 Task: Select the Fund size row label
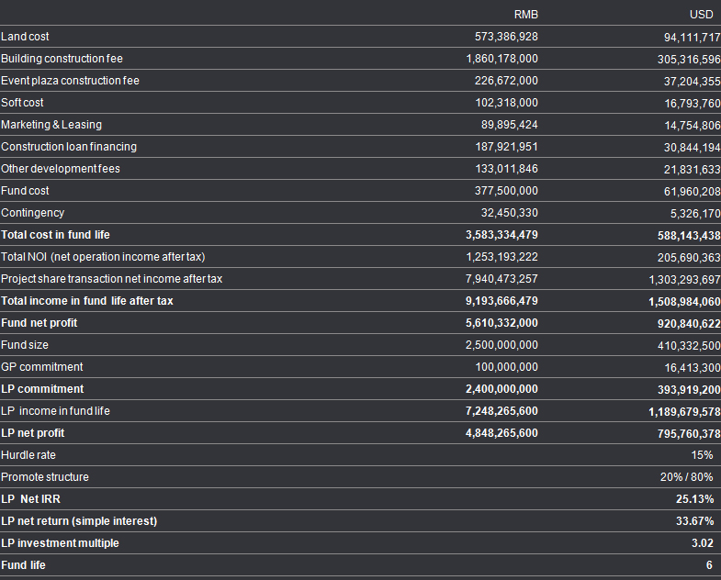pyautogui.click(x=25, y=345)
